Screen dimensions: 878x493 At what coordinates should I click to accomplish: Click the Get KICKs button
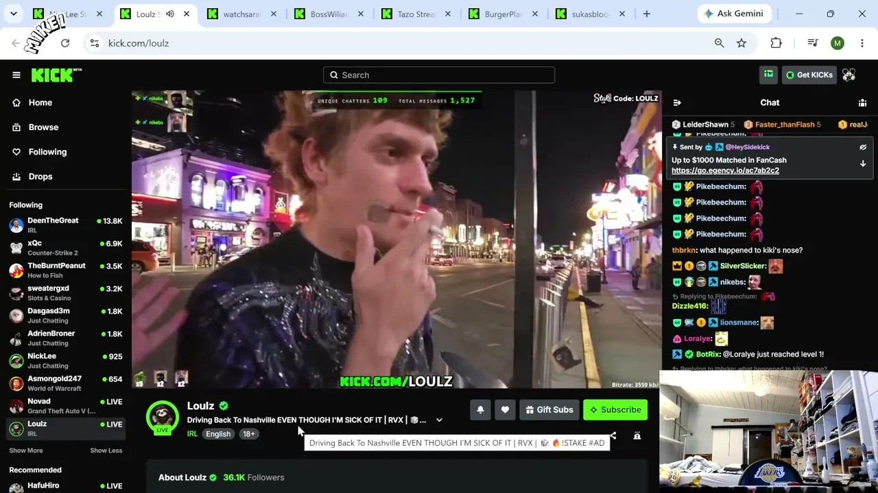809,75
